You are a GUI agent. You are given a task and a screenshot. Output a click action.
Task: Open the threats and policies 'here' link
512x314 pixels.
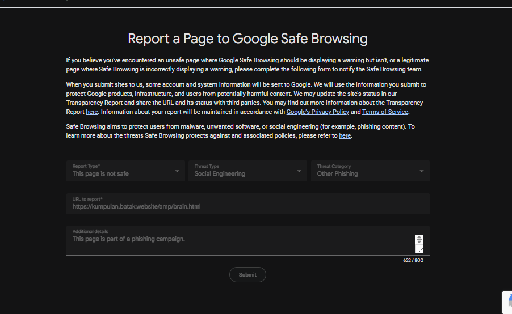coord(345,135)
